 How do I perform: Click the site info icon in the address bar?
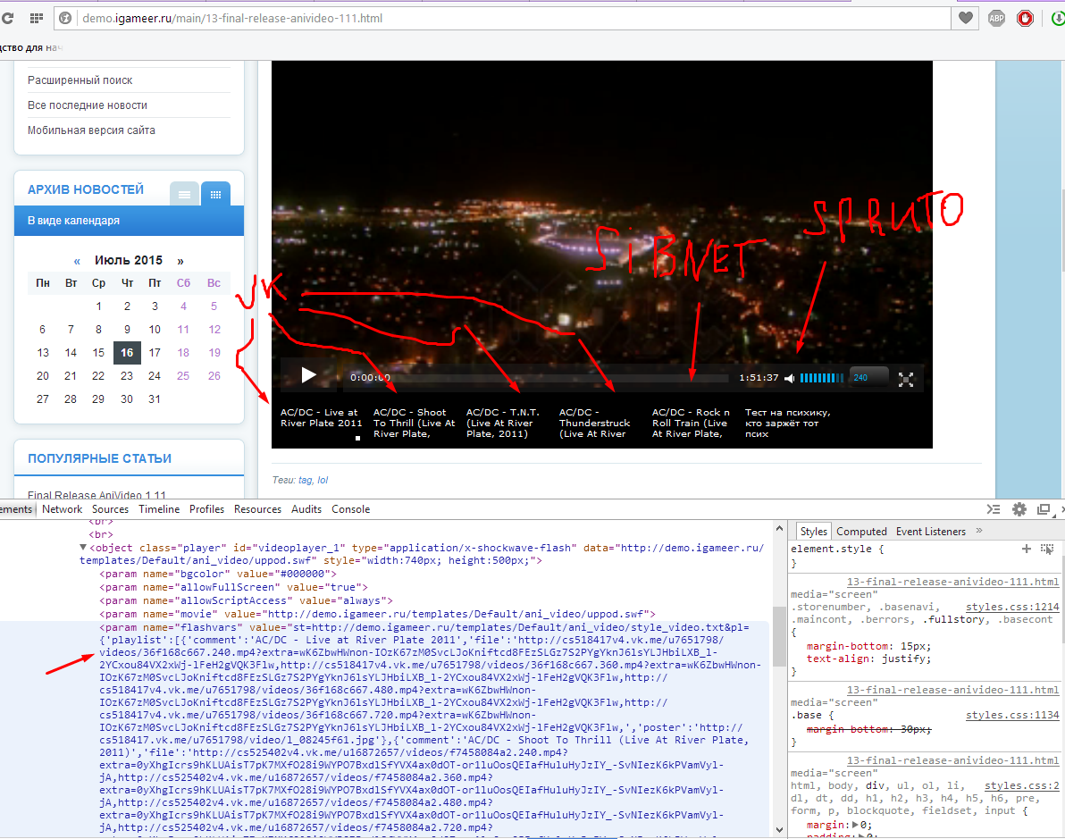pos(65,19)
